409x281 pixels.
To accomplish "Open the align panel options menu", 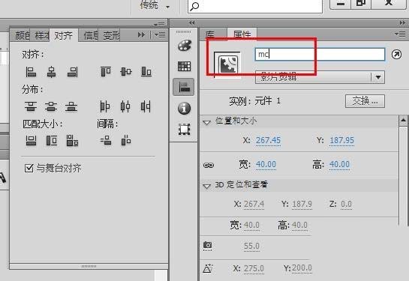I will coord(160,34).
